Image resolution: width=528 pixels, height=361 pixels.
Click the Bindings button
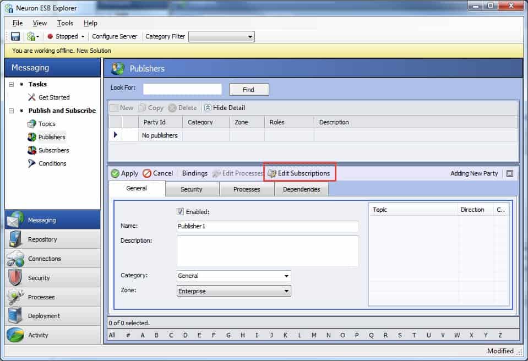195,173
